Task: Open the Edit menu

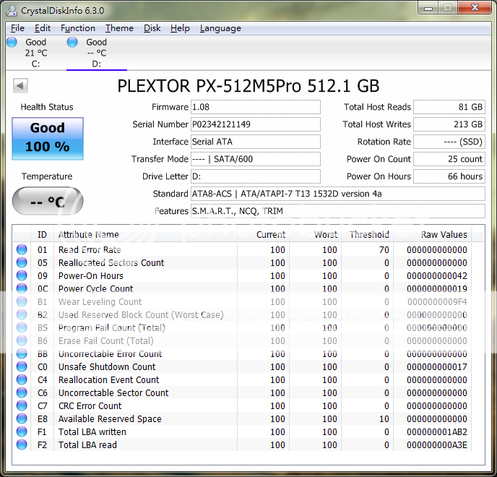Action: 43,28
